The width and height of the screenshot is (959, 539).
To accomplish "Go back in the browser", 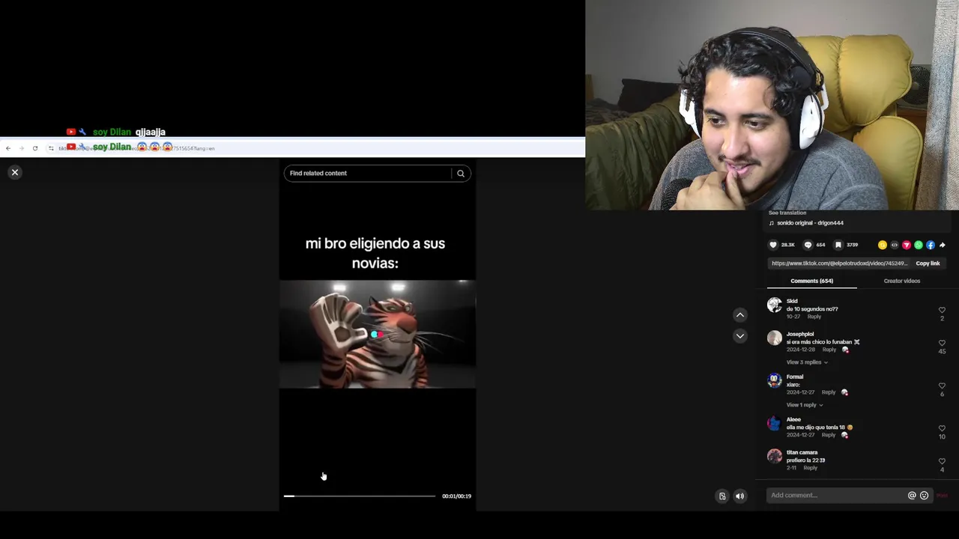I will (8, 148).
